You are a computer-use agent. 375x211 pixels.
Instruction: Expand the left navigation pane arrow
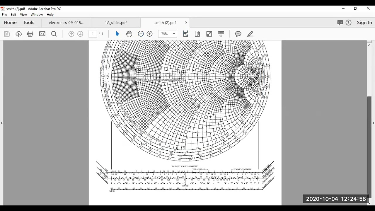point(1,123)
